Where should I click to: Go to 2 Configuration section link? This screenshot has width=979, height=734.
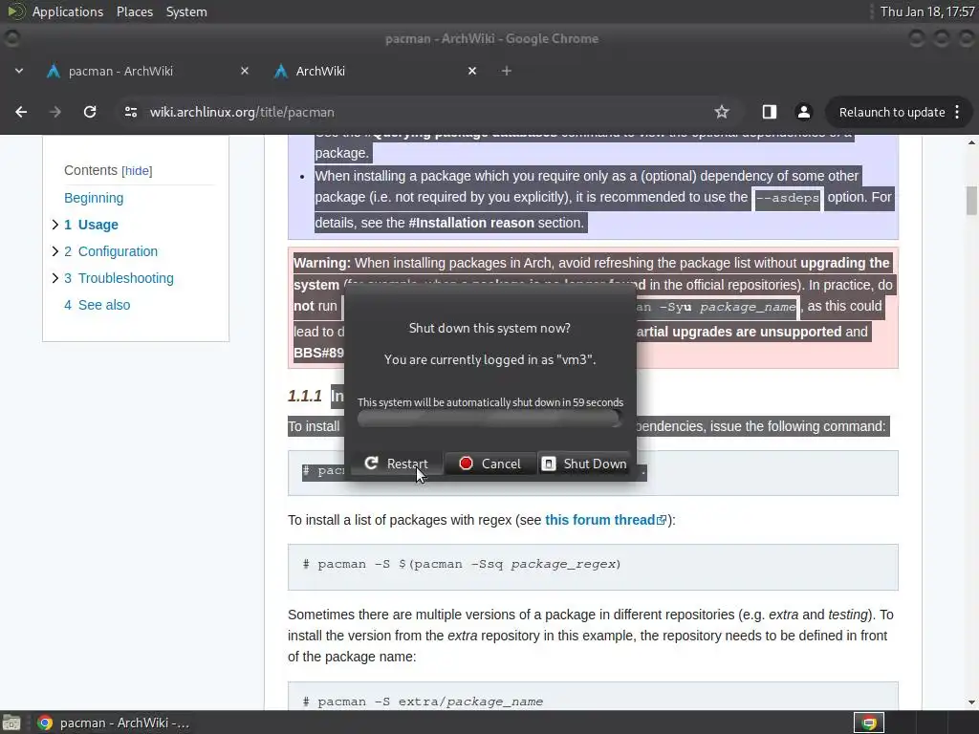111,251
